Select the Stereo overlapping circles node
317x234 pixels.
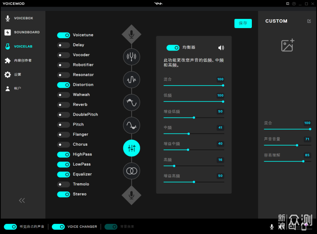point(132,171)
